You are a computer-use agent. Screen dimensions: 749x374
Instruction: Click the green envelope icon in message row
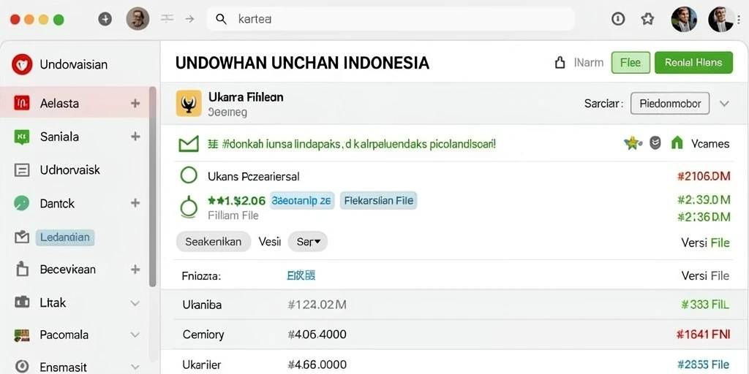(x=188, y=144)
